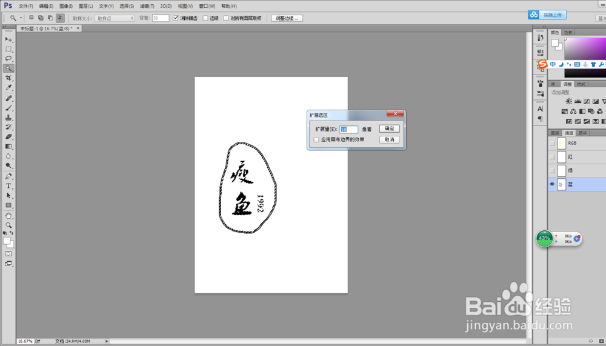The height and width of the screenshot is (346, 606).
Task: Select the Rectangle shape tool
Action: (8, 205)
